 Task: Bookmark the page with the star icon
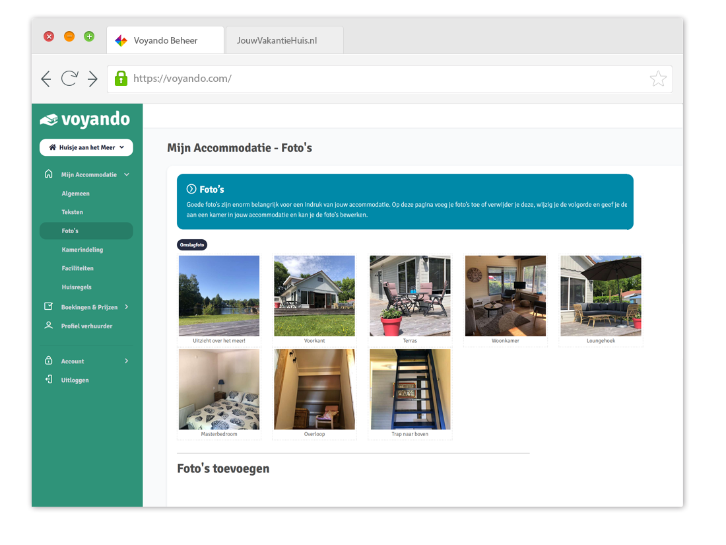(x=657, y=79)
